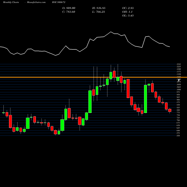187x187 pixels.
Task: Click the 775 price axis label
Action: coord(178,113)
